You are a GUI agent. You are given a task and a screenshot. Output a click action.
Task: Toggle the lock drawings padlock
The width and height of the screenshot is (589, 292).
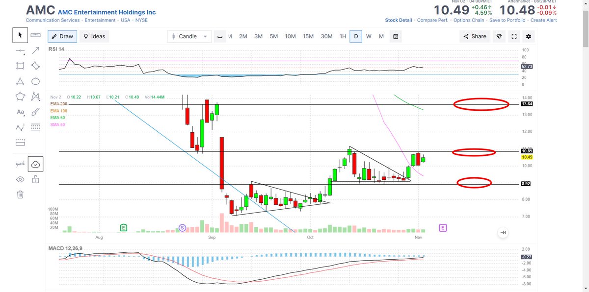pos(35,180)
